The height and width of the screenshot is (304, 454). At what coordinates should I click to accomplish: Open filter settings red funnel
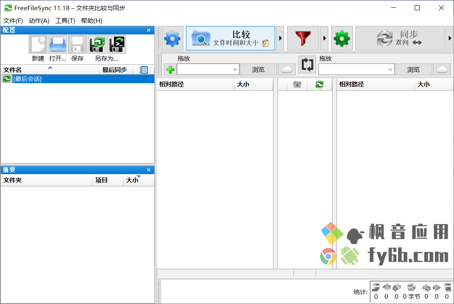click(303, 38)
